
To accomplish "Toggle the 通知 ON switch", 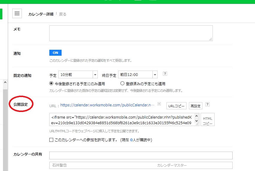I will click(x=55, y=53).
